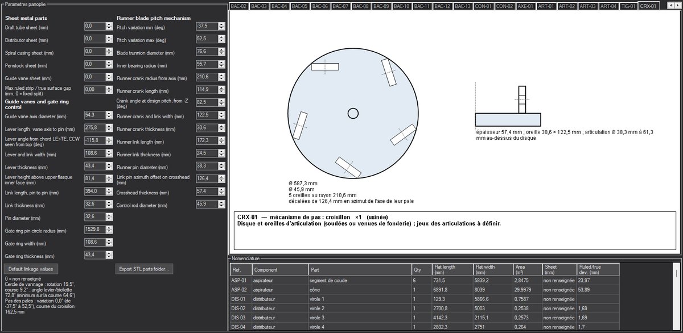Increase the Pitch variation min value
683x333 pixels.
click(x=221, y=24)
